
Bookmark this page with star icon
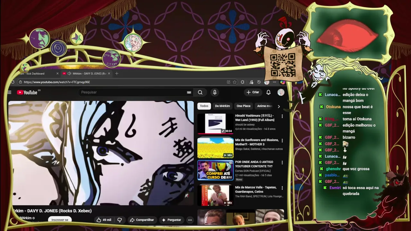coord(235,82)
